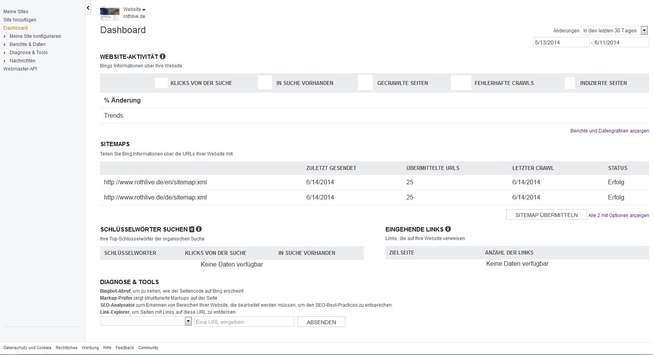Screen dimensions: 653x355
Task: Open Rechtliches footer link
Action: [x=67, y=348]
